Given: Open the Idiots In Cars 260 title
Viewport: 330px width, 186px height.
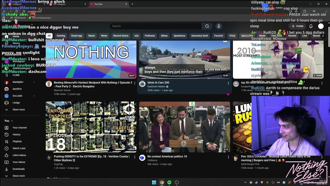Looking at the screenshot, I should point(158,83).
